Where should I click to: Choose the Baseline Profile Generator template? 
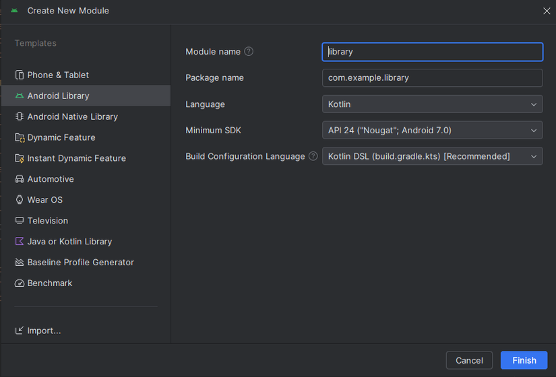(86, 263)
